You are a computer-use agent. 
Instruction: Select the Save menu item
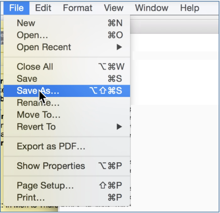click(x=27, y=79)
